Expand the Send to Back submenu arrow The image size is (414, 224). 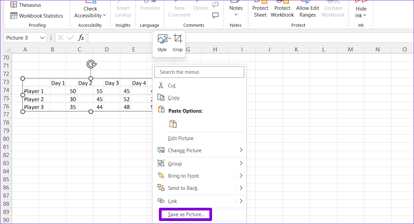click(x=241, y=188)
